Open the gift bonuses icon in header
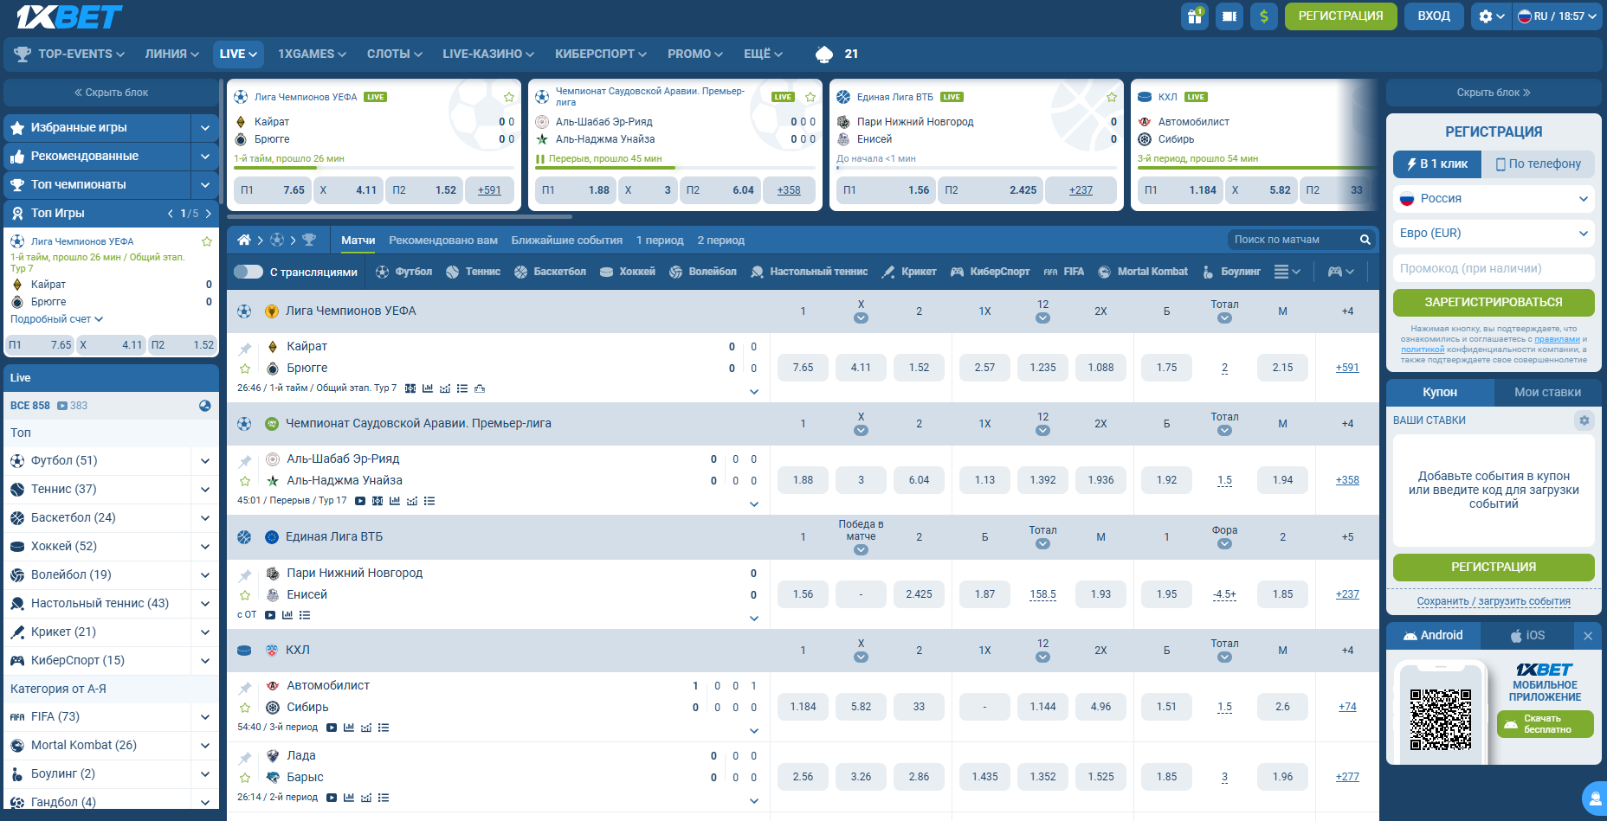 click(1195, 16)
